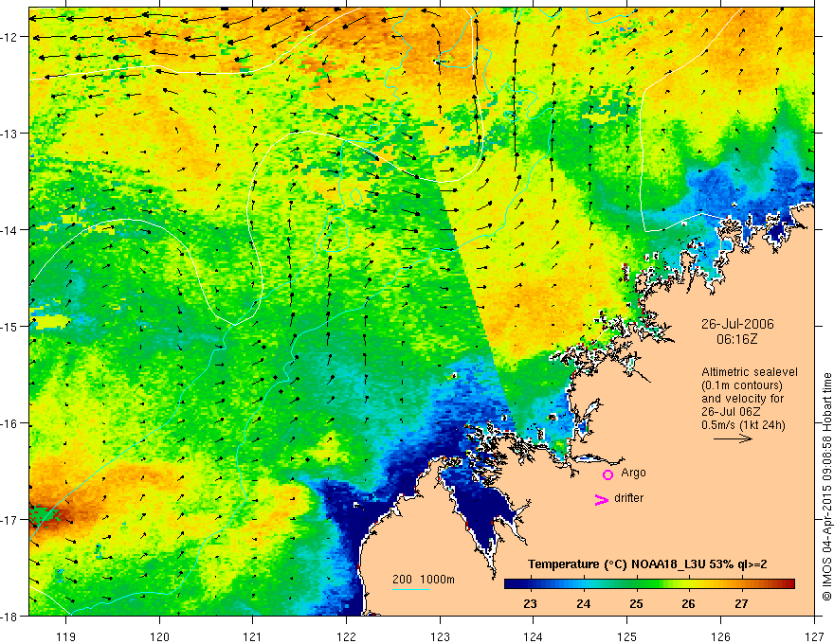This screenshot has height=644, width=834.
Task: Click longitude axis label 121
Action: click(253, 636)
